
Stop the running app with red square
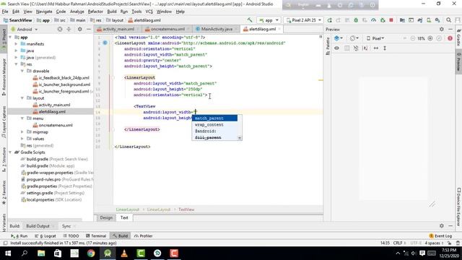click(x=391, y=20)
